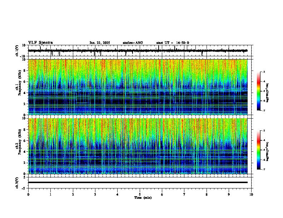Click the "5" tick on ch.3(V) axis

25,177
